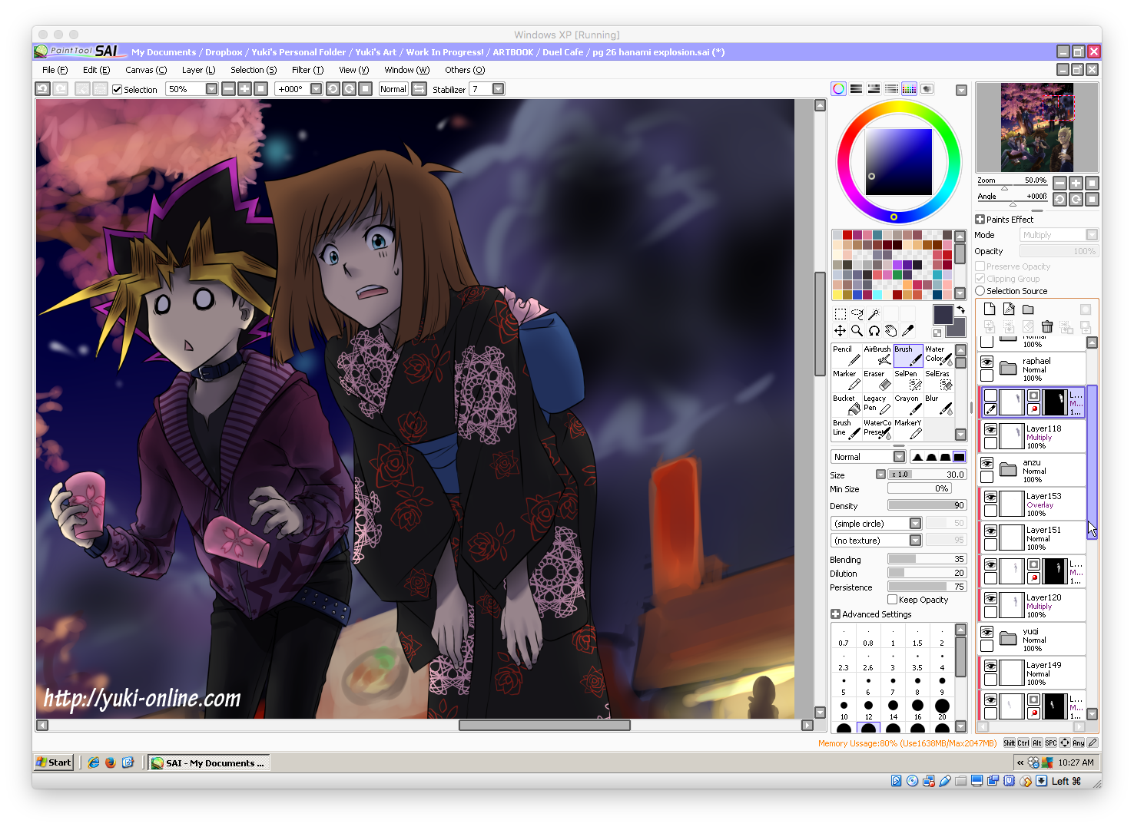Screen dimensions: 1134x827
Task: Hide the raphael folder eye icon
Action: click(986, 362)
